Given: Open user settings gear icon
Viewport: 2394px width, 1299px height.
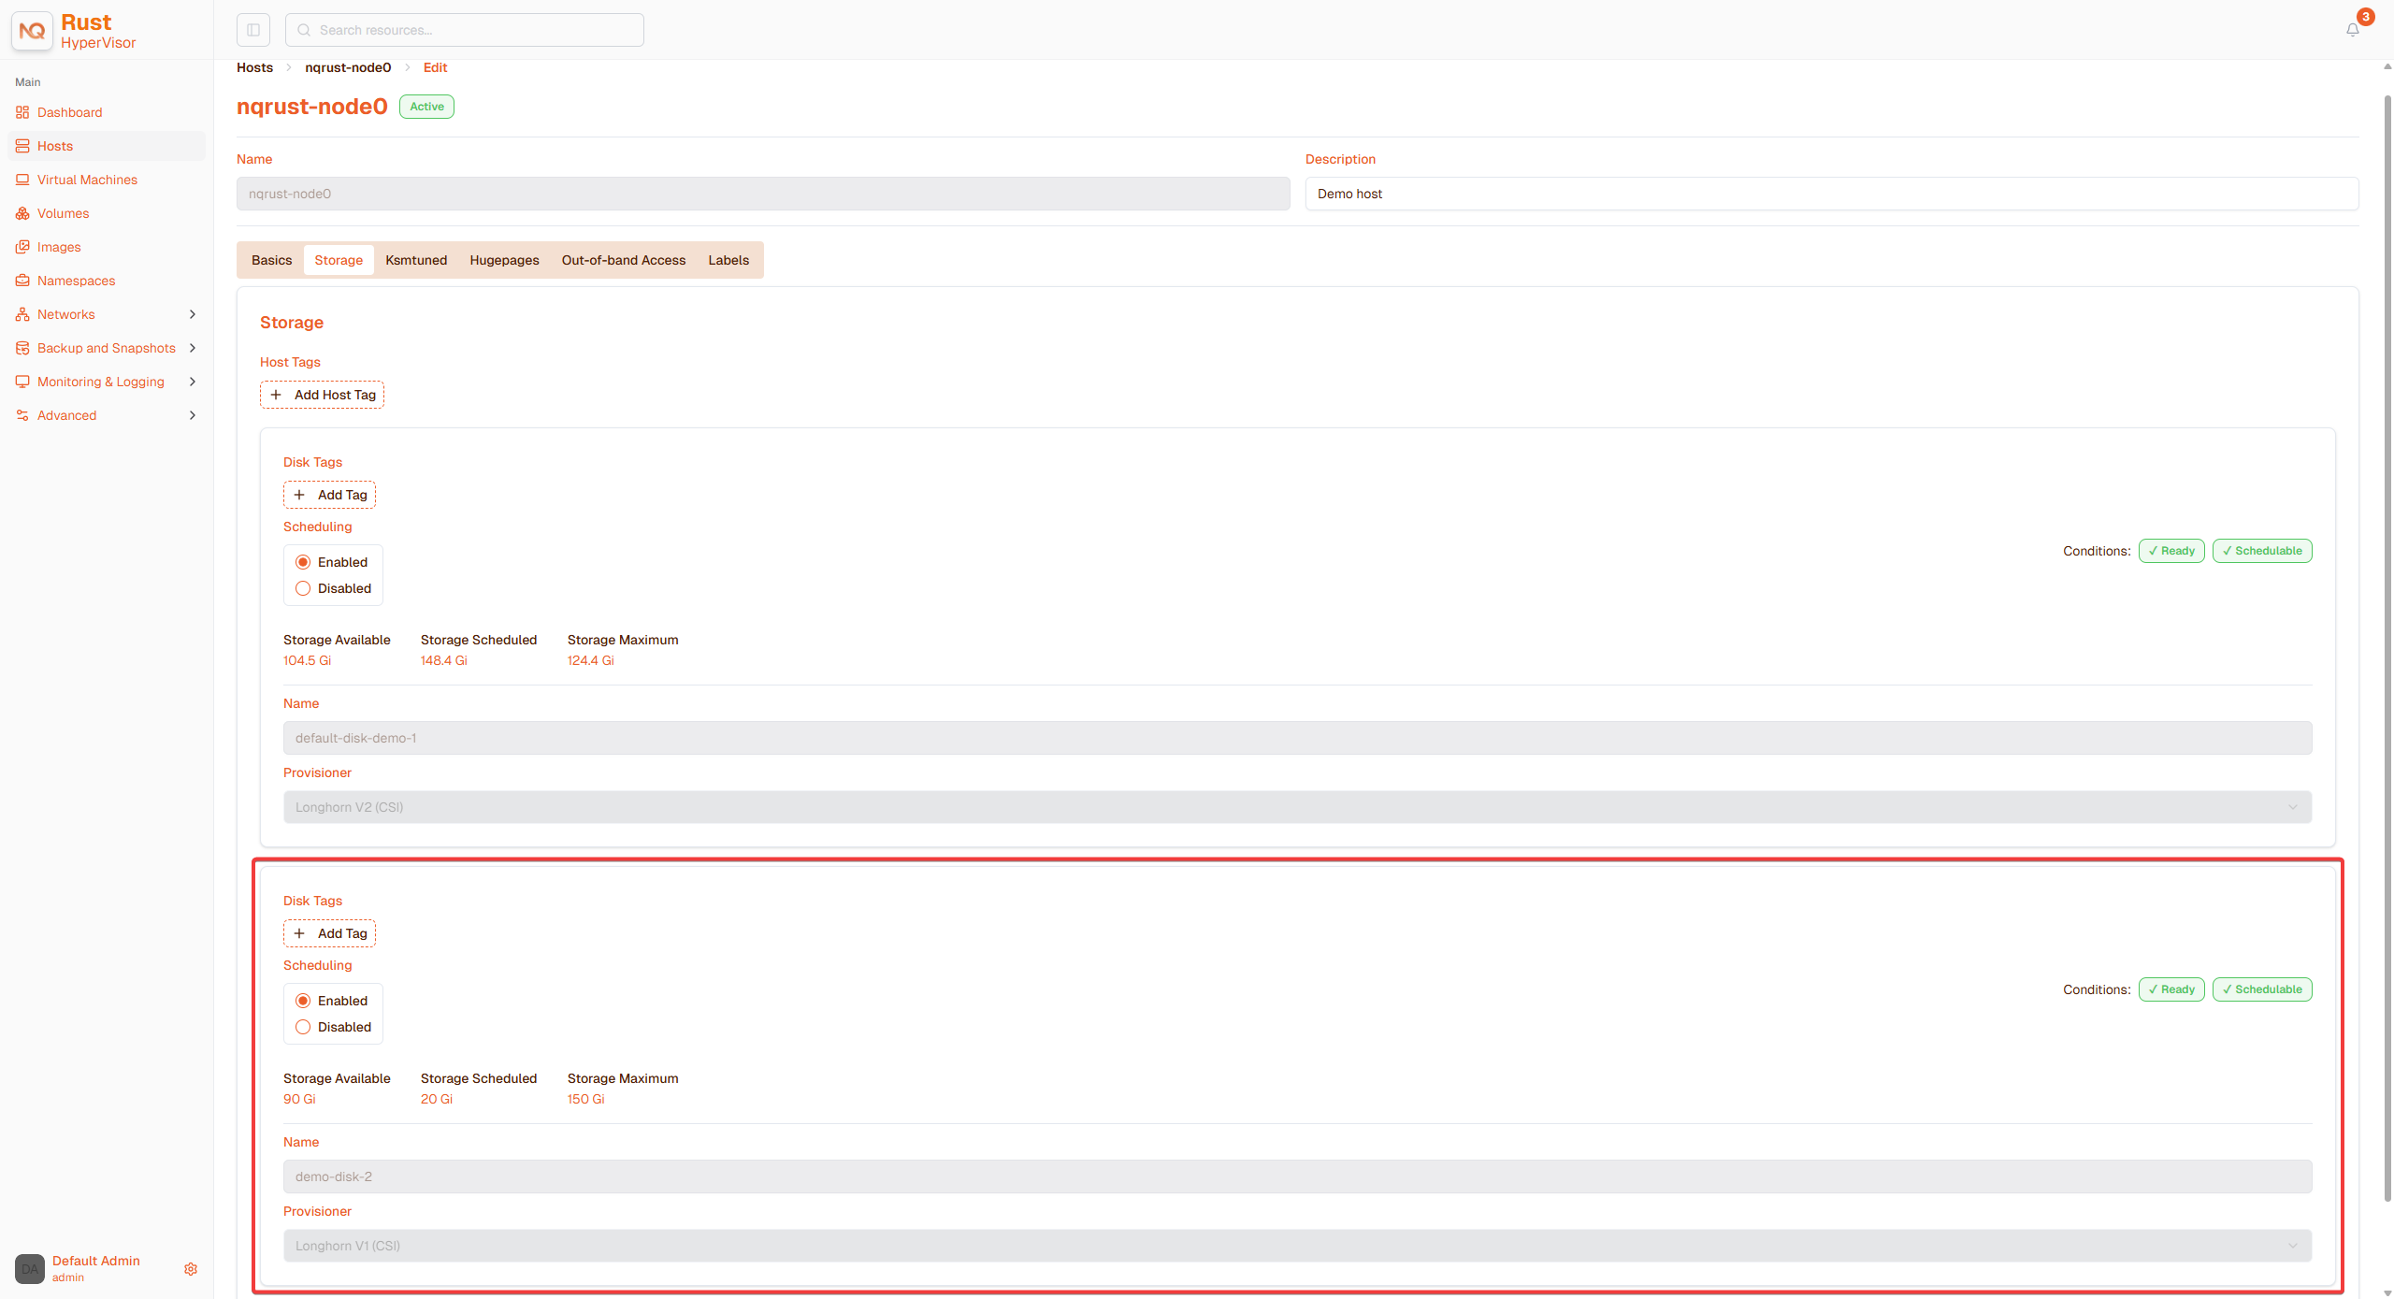Looking at the screenshot, I should point(191,1269).
